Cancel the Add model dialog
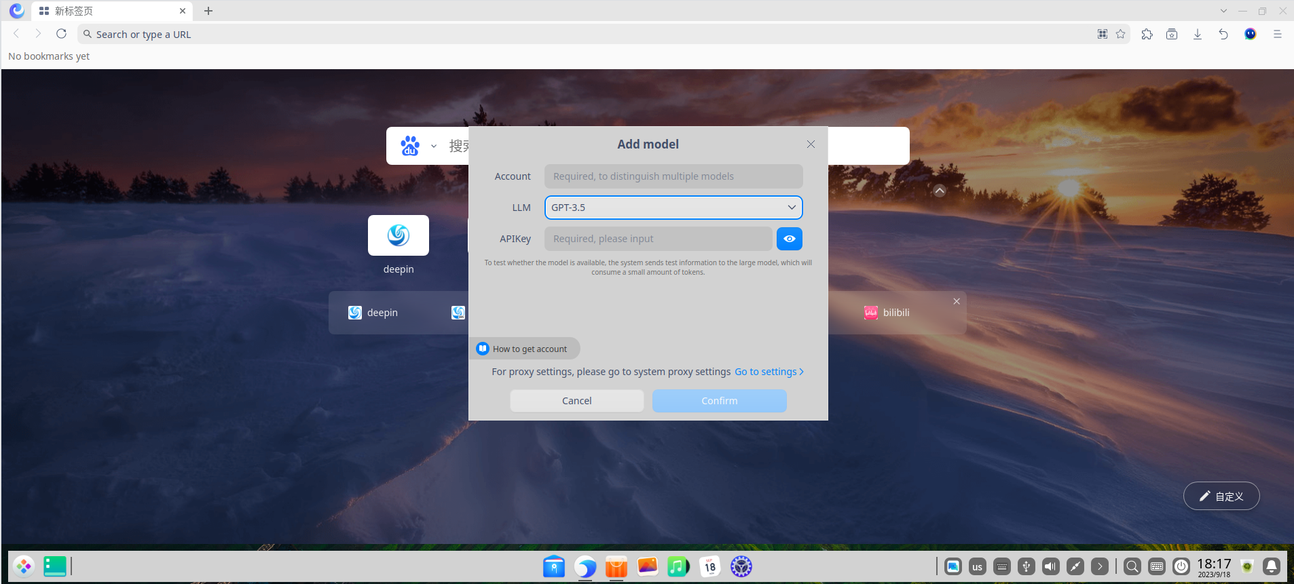 (x=577, y=401)
